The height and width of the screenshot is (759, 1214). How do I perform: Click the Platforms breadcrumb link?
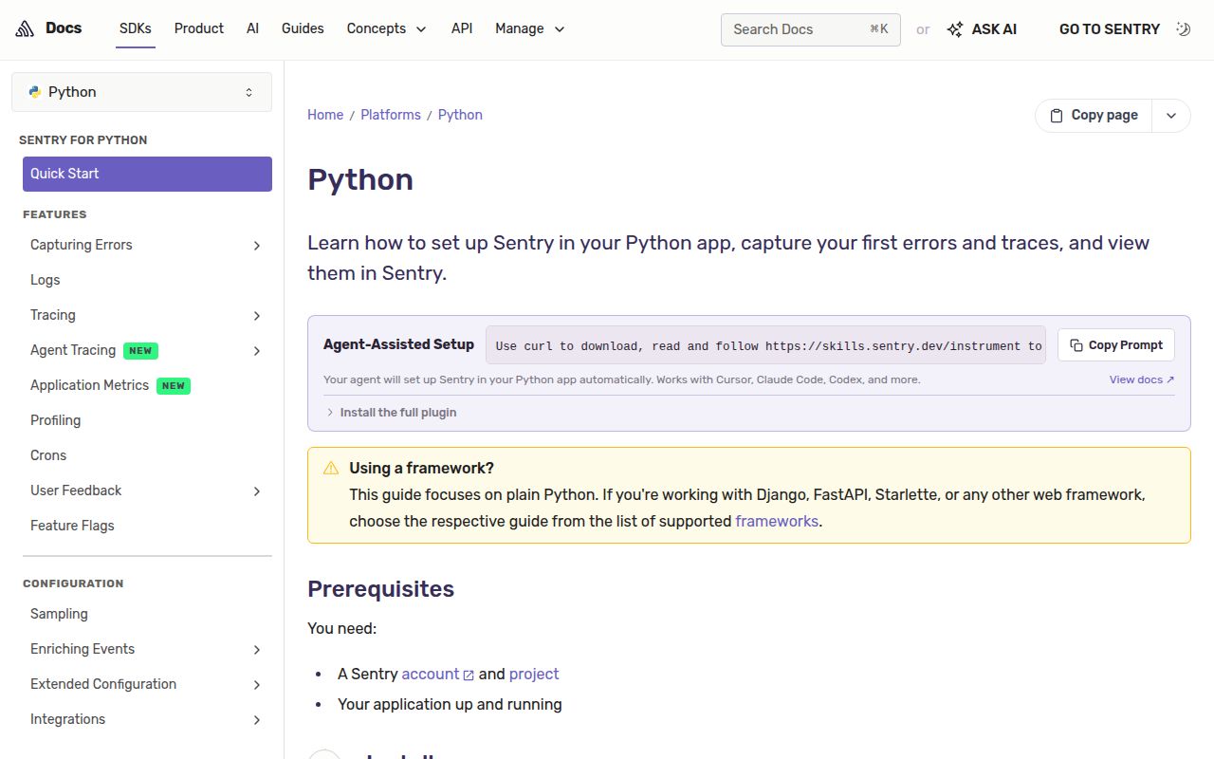point(391,115)
